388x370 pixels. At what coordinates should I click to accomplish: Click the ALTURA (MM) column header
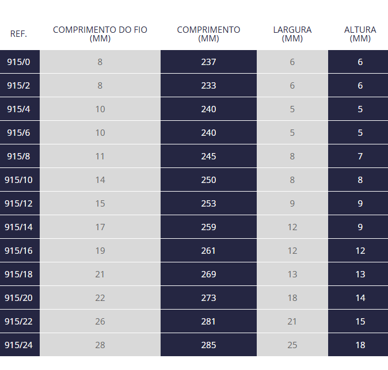[x=360, y=34]
